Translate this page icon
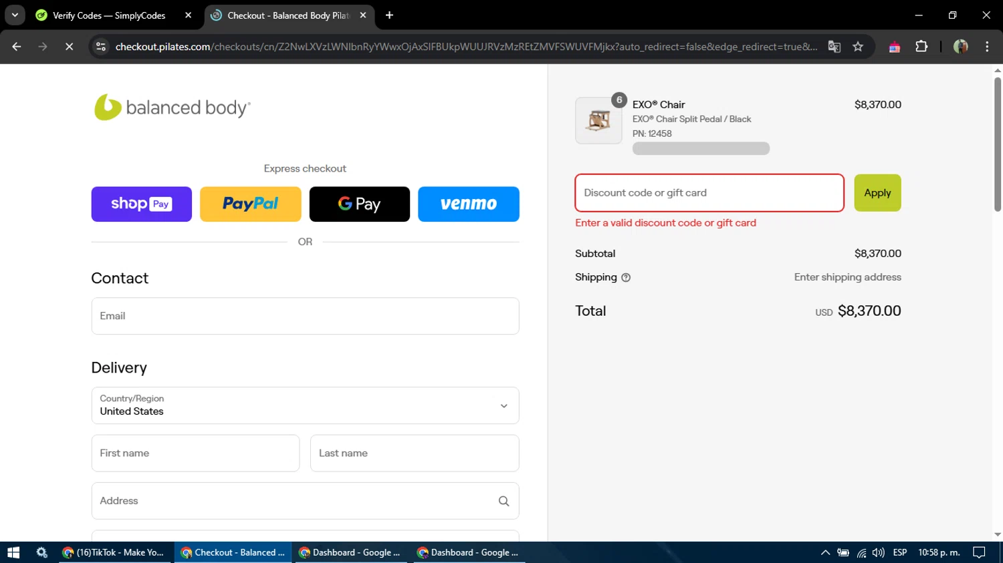The height and width of the screenshot is (563, 1003). point(834,47)
